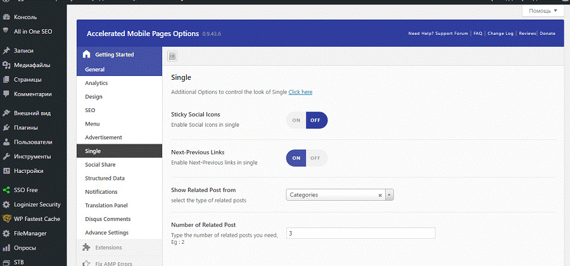Click the WP Fastest Cache icon
The width and height of the screenshot is (570, 266).
point(6,219)
